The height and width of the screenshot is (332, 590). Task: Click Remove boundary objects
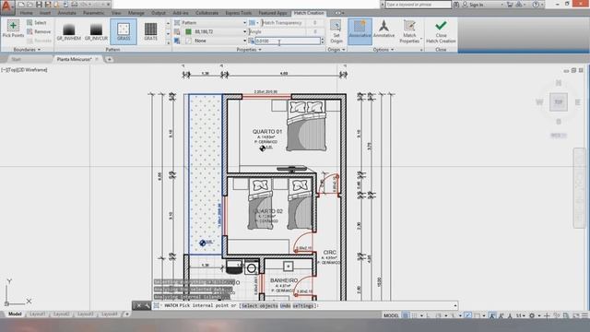pos(39,31)
